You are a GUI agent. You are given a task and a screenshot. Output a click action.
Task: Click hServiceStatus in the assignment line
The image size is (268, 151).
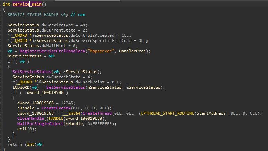tap(25, 56)
